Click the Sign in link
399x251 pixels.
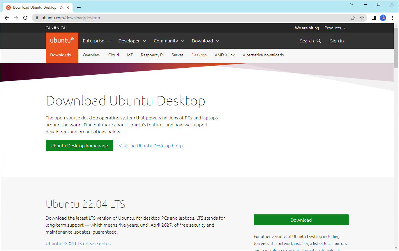(337, 41)
